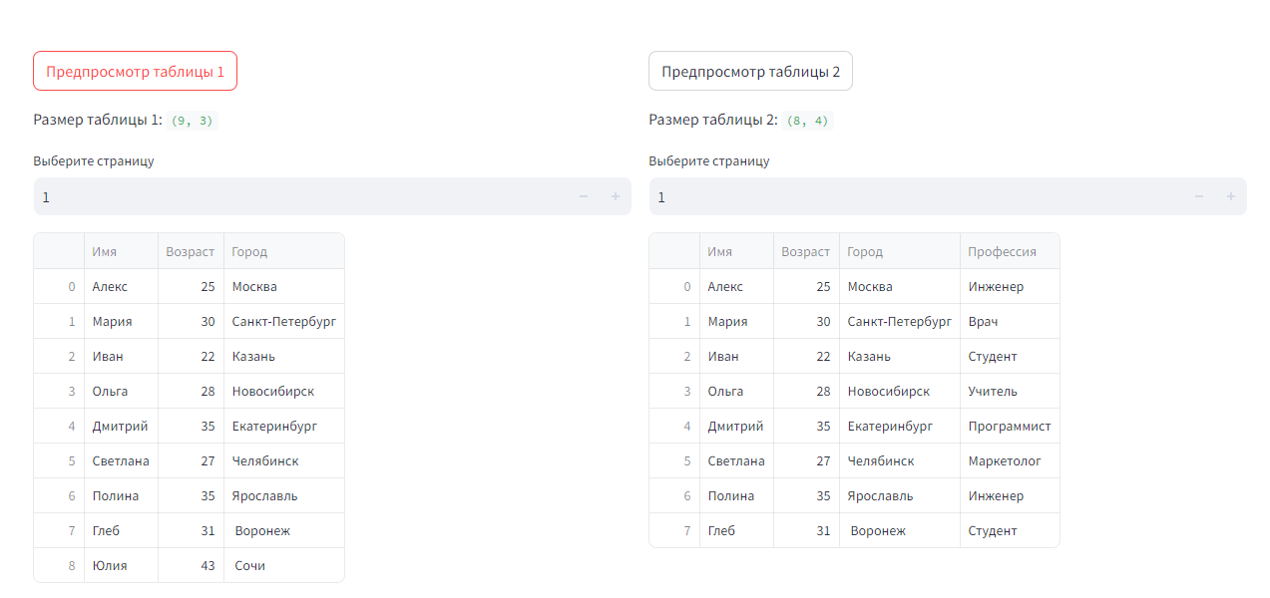Click the "Город" column header in table 2
This screenshot has height=598, width=1270.
click(x=900, y=251)
